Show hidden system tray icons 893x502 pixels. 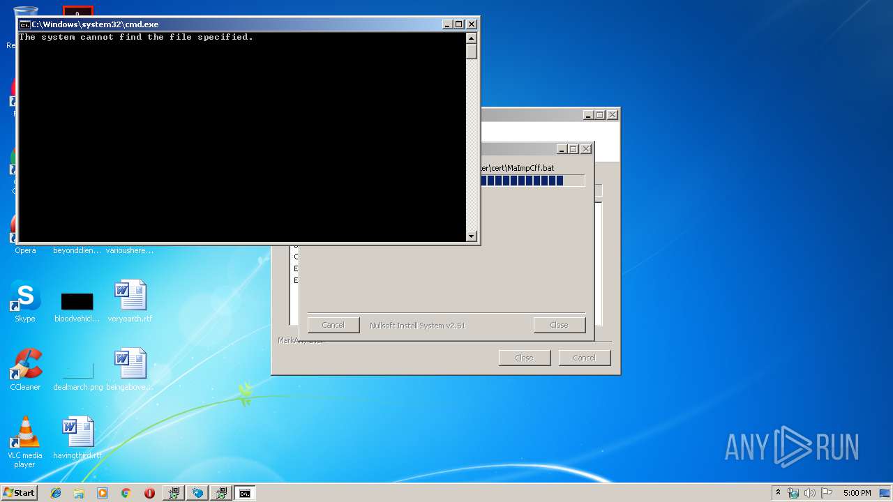point(778,493)
